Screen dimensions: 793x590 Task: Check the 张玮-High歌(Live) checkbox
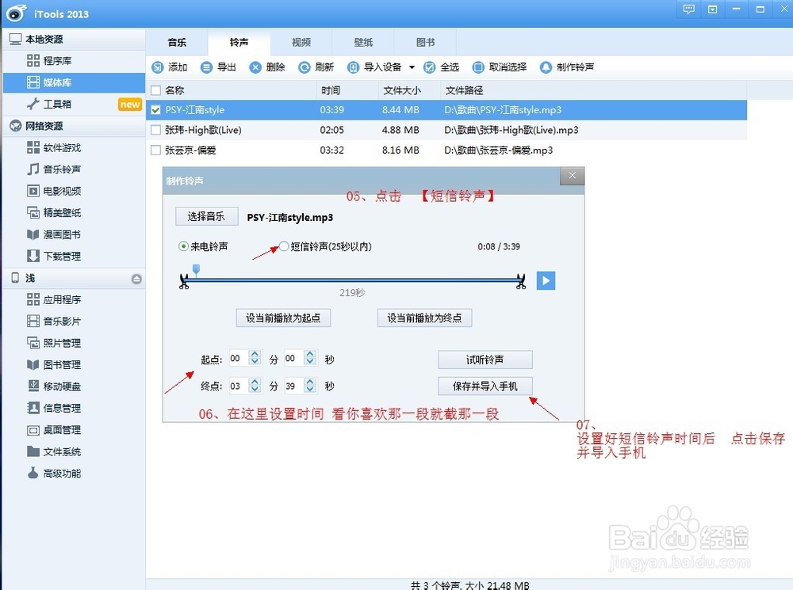pyautogui.click(x=155, y=130)
